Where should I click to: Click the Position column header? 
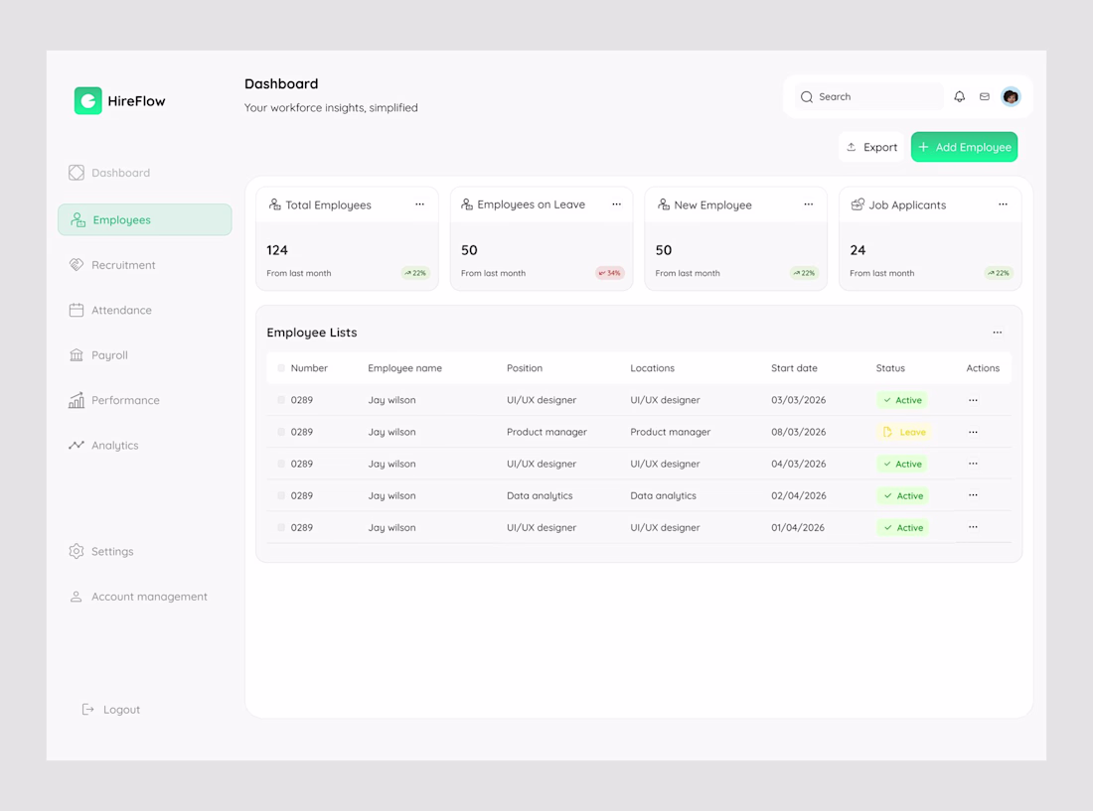525,368
